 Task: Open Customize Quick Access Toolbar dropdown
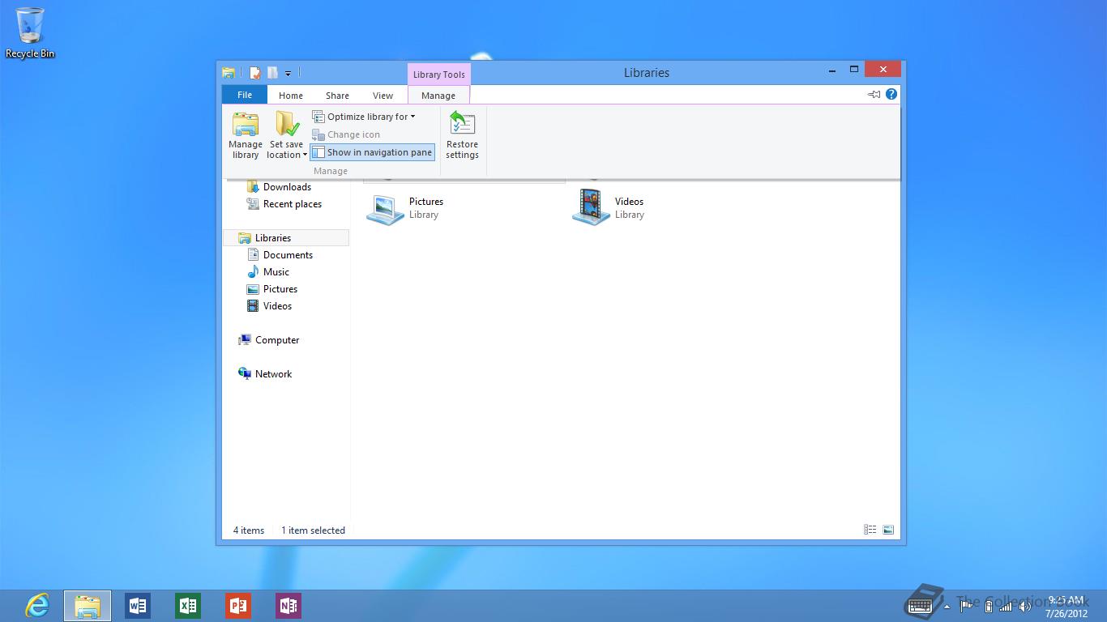tap(288, 74)
